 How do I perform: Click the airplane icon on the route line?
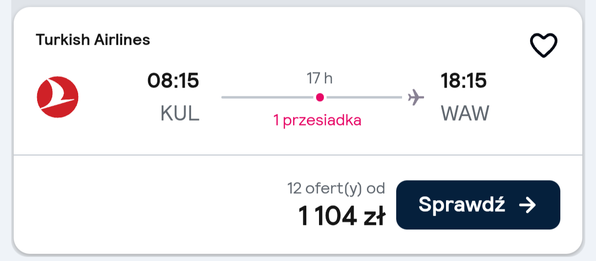point(416,97)
